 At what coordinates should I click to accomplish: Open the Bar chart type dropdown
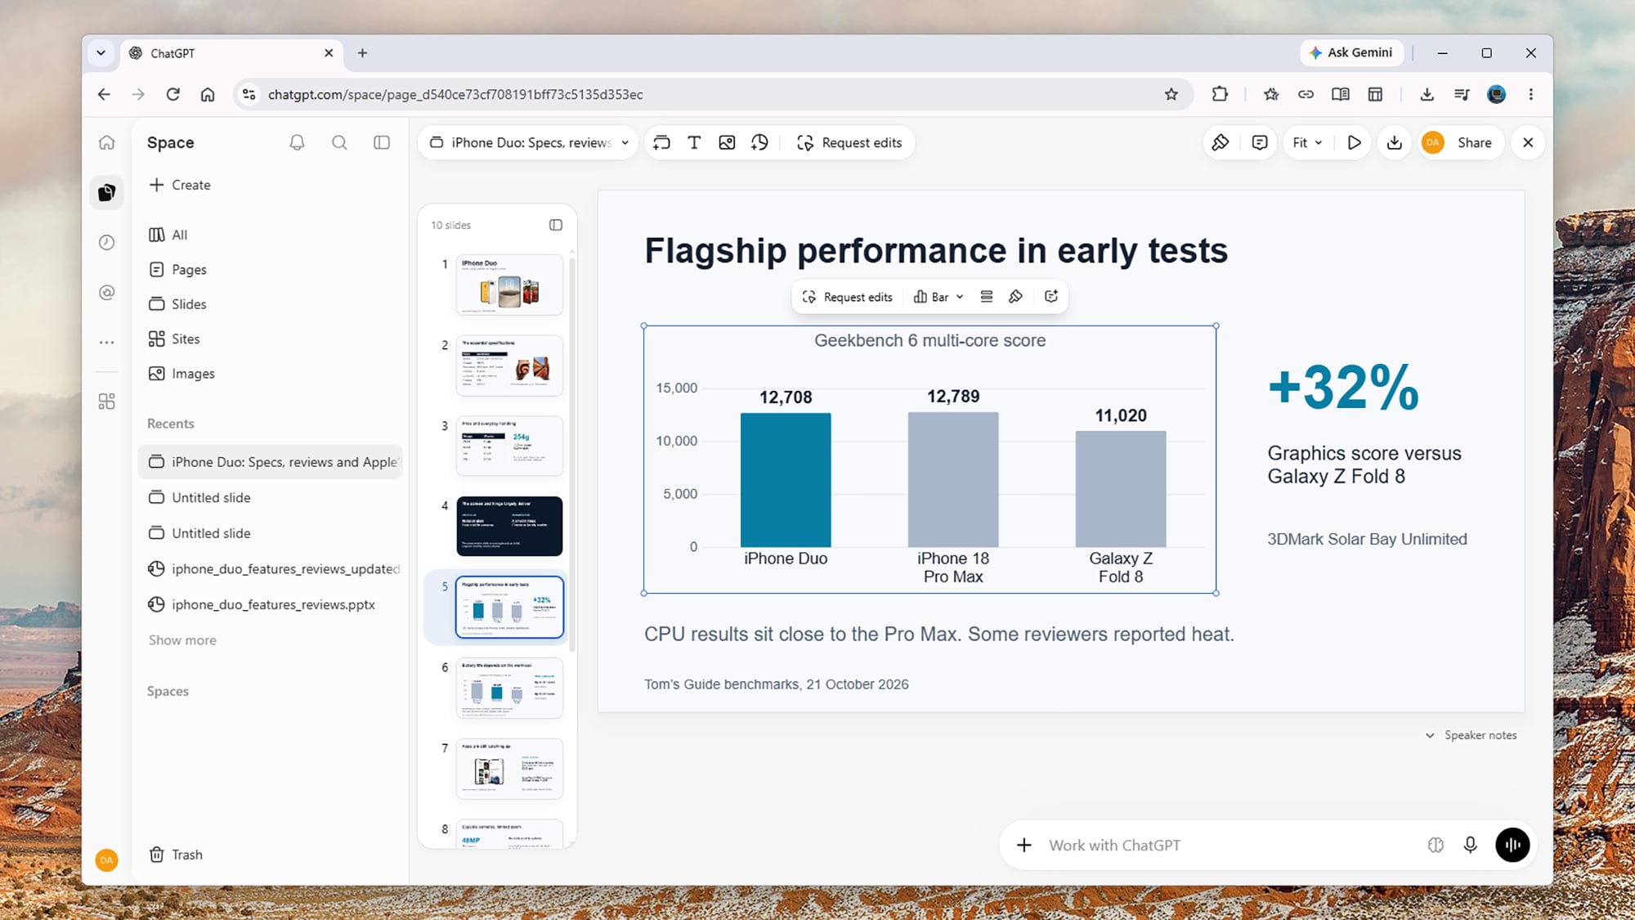point(938,297)
